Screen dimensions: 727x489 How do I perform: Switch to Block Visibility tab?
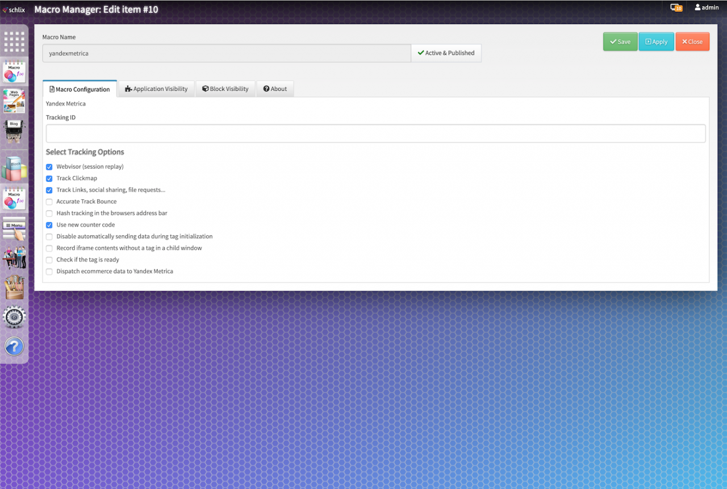coord(225,89)
